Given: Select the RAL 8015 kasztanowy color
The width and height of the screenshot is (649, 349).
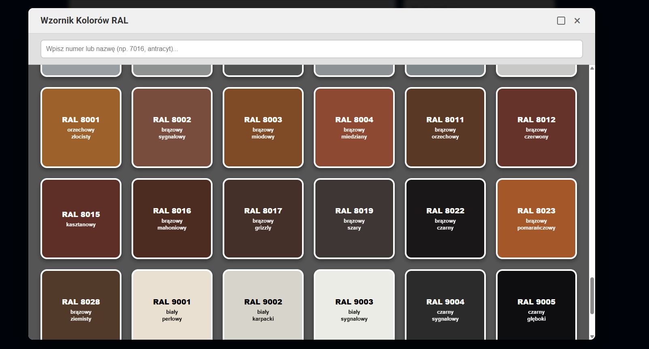Looking at the screenshot, I should 81,219.
